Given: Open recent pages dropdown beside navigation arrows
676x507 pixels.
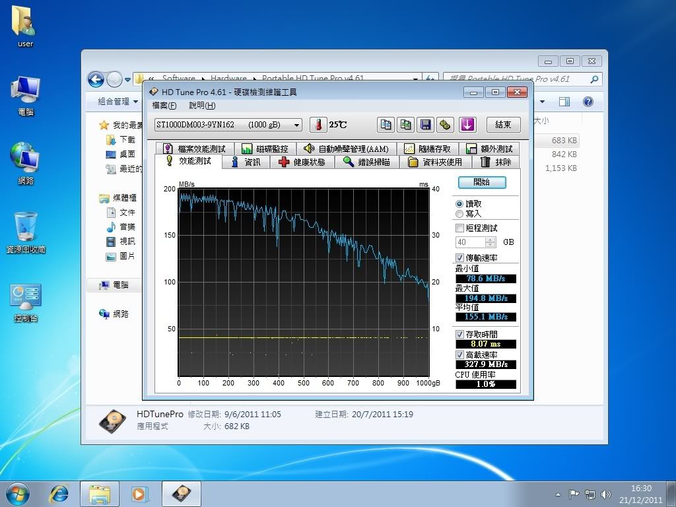Looking at the screenshot, I should (127, 80).
